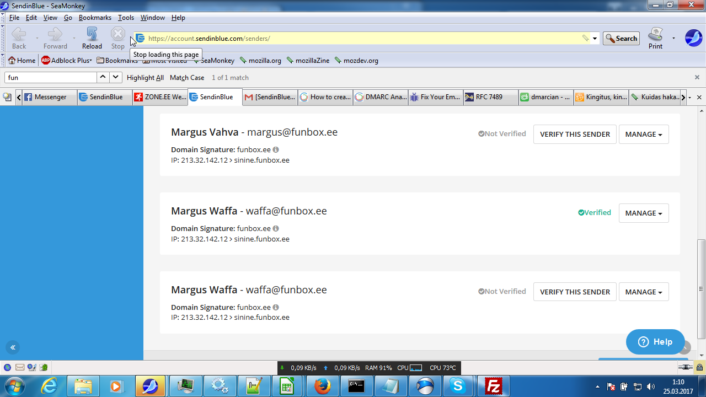Image resolution: width=706 pixels, height=397 pixels.
Task: Close the find bar
Action: (697, 78)
